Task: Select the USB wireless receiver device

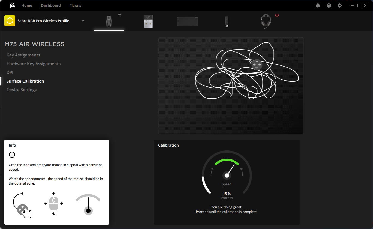Action: pyautogui.click(x=148, y=21)
